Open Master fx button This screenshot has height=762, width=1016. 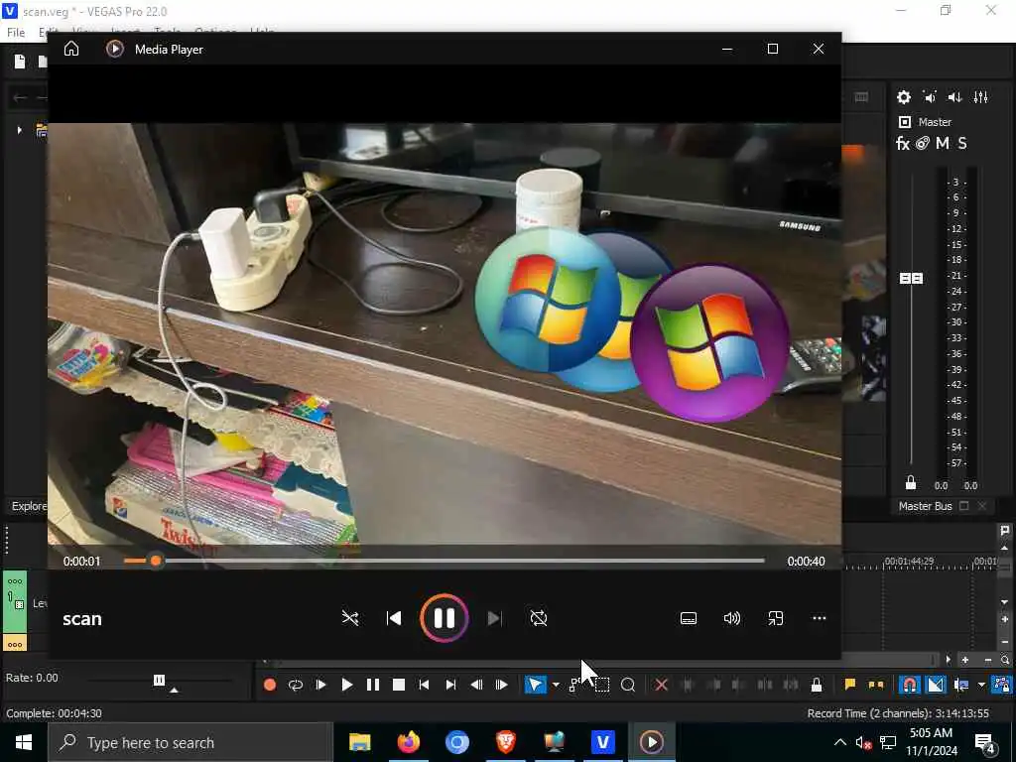[903, 143]
